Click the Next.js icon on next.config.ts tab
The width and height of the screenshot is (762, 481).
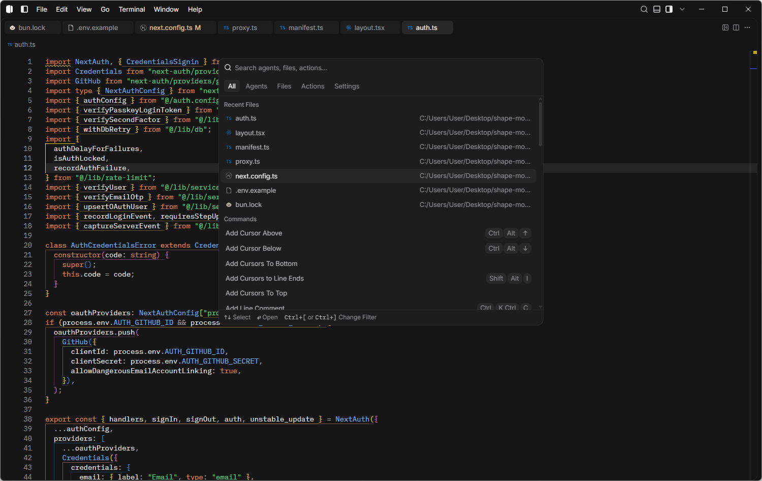click(x=143, y=28)
